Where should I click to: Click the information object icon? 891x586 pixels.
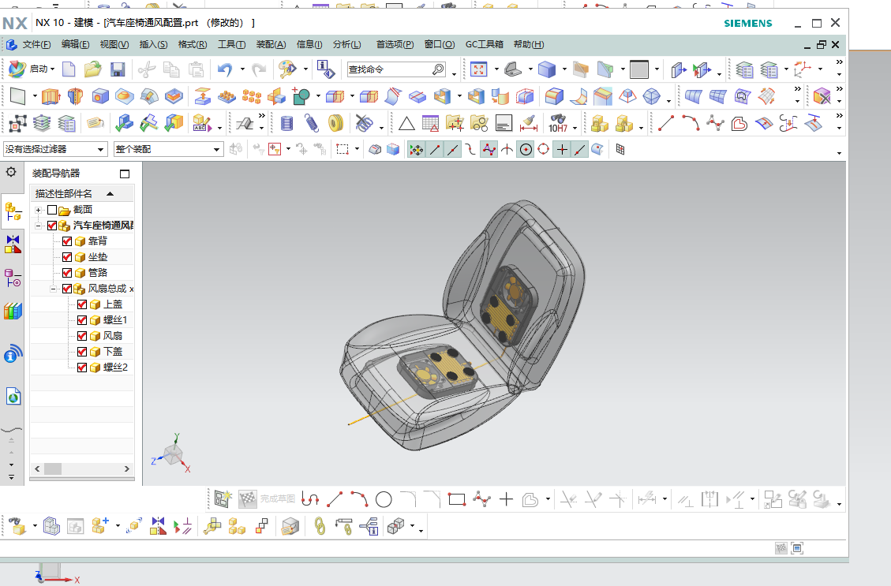click(326, 69)
